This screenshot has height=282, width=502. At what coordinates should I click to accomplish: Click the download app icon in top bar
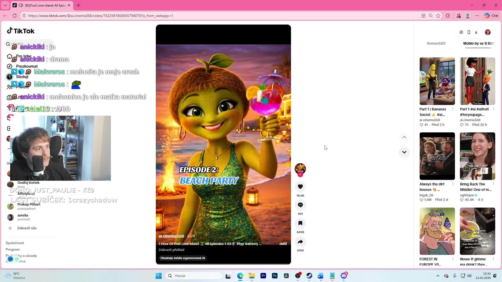click(x=476, y=32)
